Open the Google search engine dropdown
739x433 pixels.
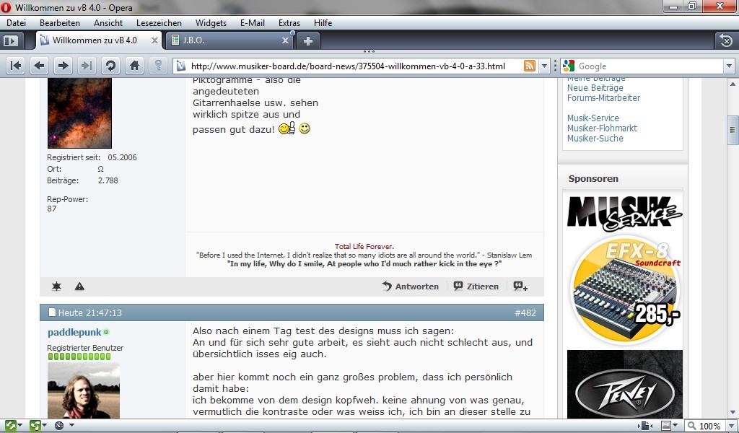point(730,66)
